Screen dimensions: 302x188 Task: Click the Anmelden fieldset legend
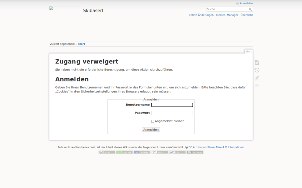151,99
